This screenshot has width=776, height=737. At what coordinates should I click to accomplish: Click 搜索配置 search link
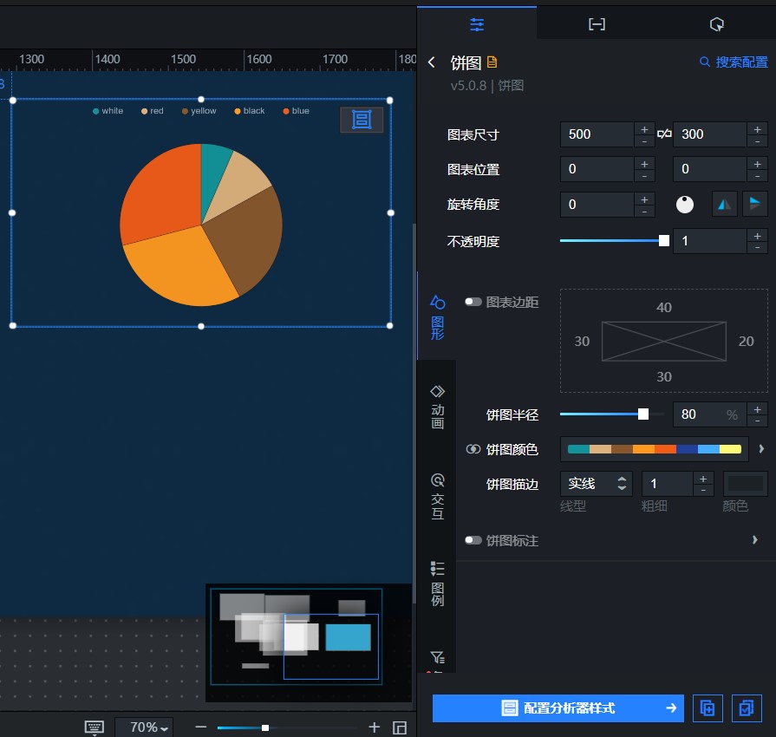click(734, 62)
